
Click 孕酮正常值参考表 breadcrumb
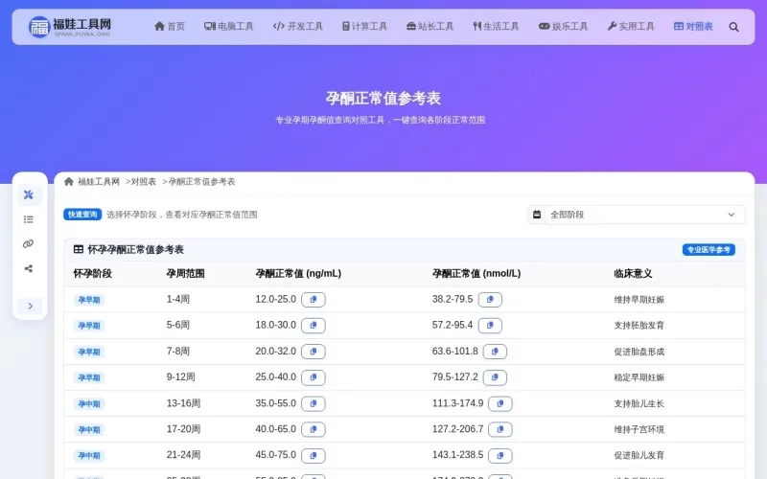[201, 182]
